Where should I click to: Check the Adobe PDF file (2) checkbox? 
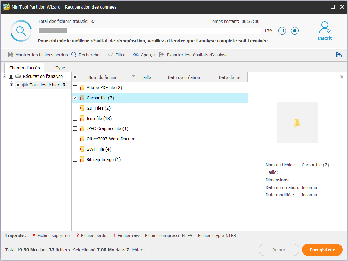(x=75, y=87)
